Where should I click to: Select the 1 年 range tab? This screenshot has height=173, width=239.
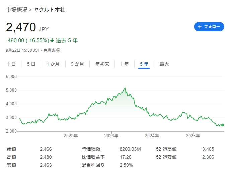(125, 64)
